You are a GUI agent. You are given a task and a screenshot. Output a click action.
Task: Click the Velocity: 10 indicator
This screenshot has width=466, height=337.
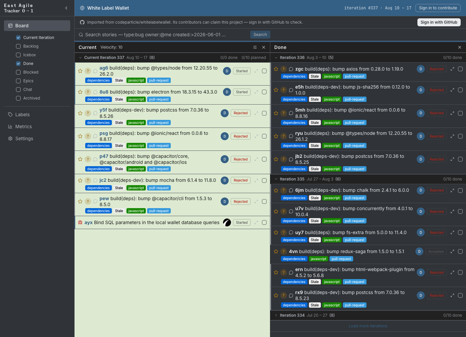coord(112,47)
